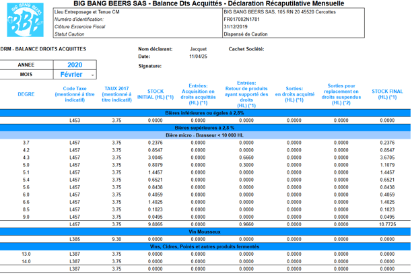
Task: Click degree cell 3.7
Action: point(26,143)
